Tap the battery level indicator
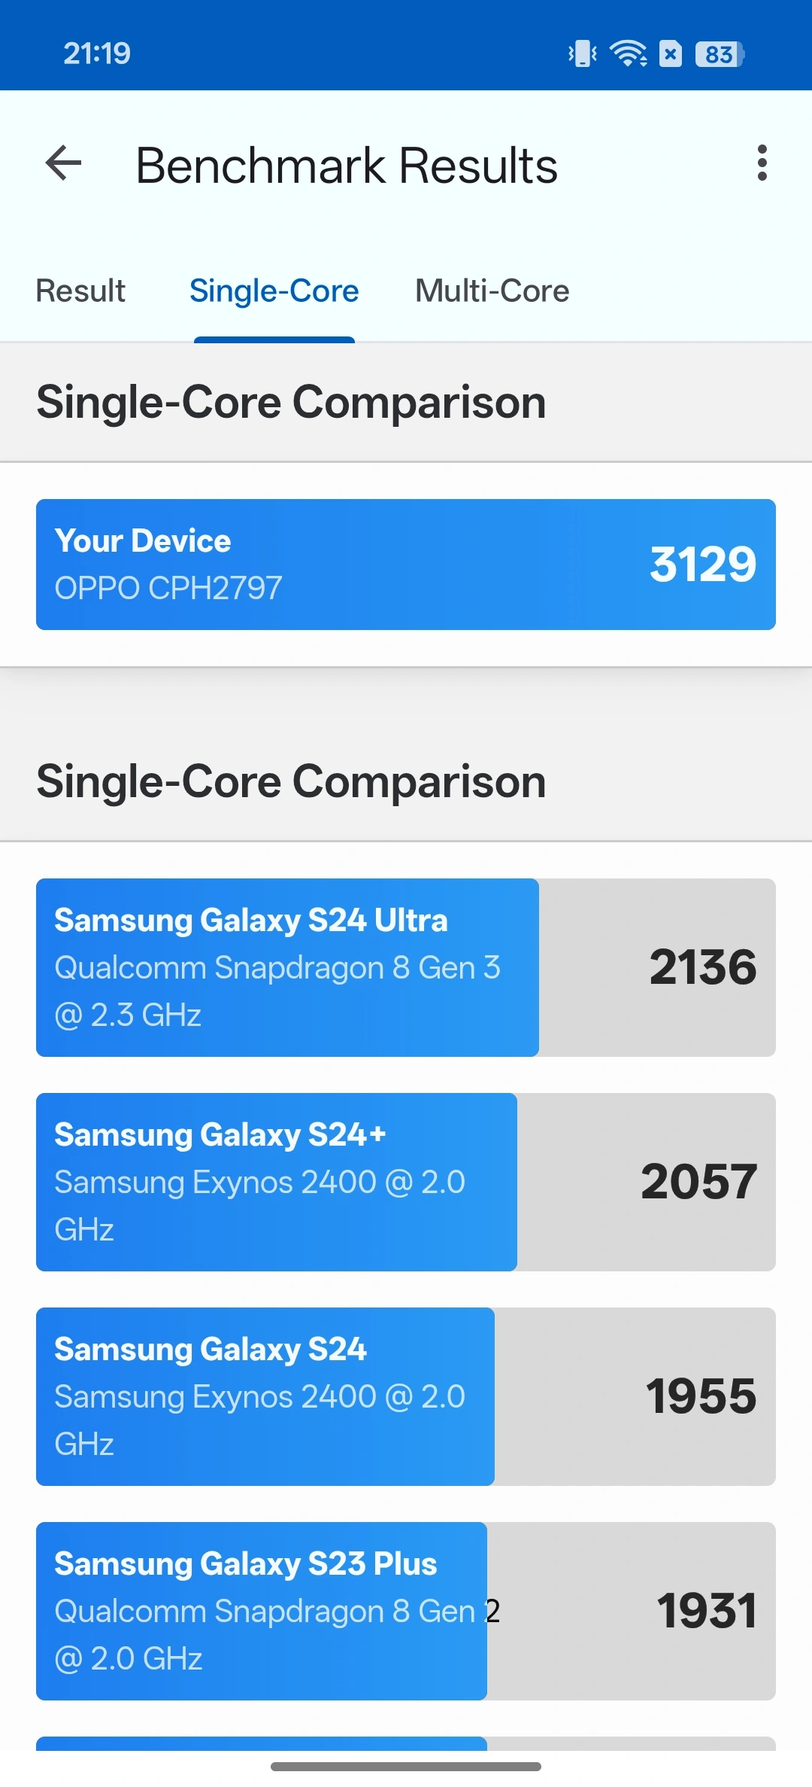The height and width of the screenshot is (1787, 812). 719,53
